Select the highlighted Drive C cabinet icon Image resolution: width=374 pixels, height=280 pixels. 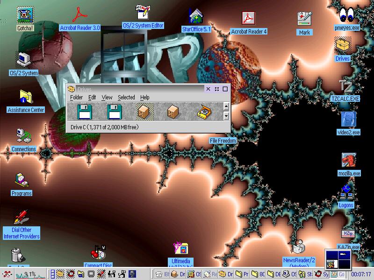(143, 112)
